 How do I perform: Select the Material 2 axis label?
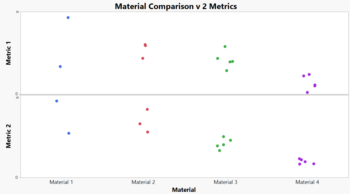pos(143,182)
